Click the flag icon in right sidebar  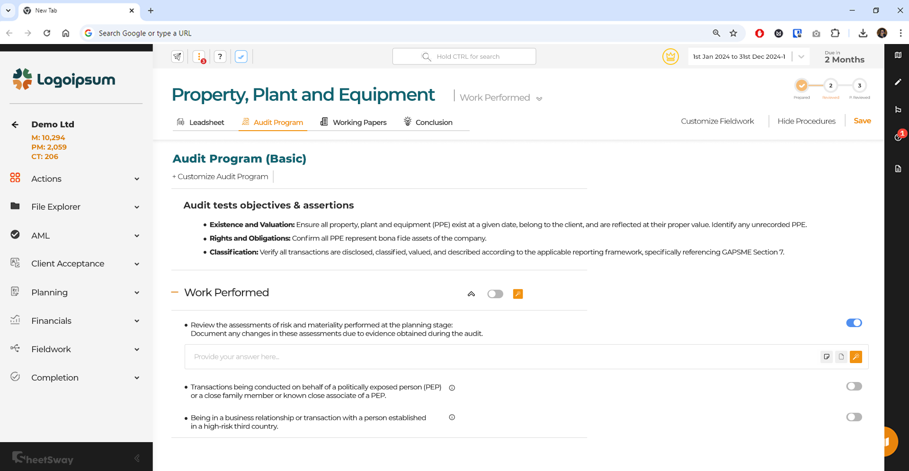pos(899,110)
